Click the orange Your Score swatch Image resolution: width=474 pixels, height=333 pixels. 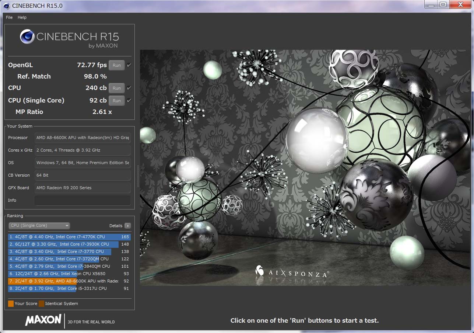(11, 303)
